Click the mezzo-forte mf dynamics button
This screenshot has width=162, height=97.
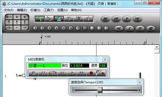pyautogui.click(x=119, y=28)
